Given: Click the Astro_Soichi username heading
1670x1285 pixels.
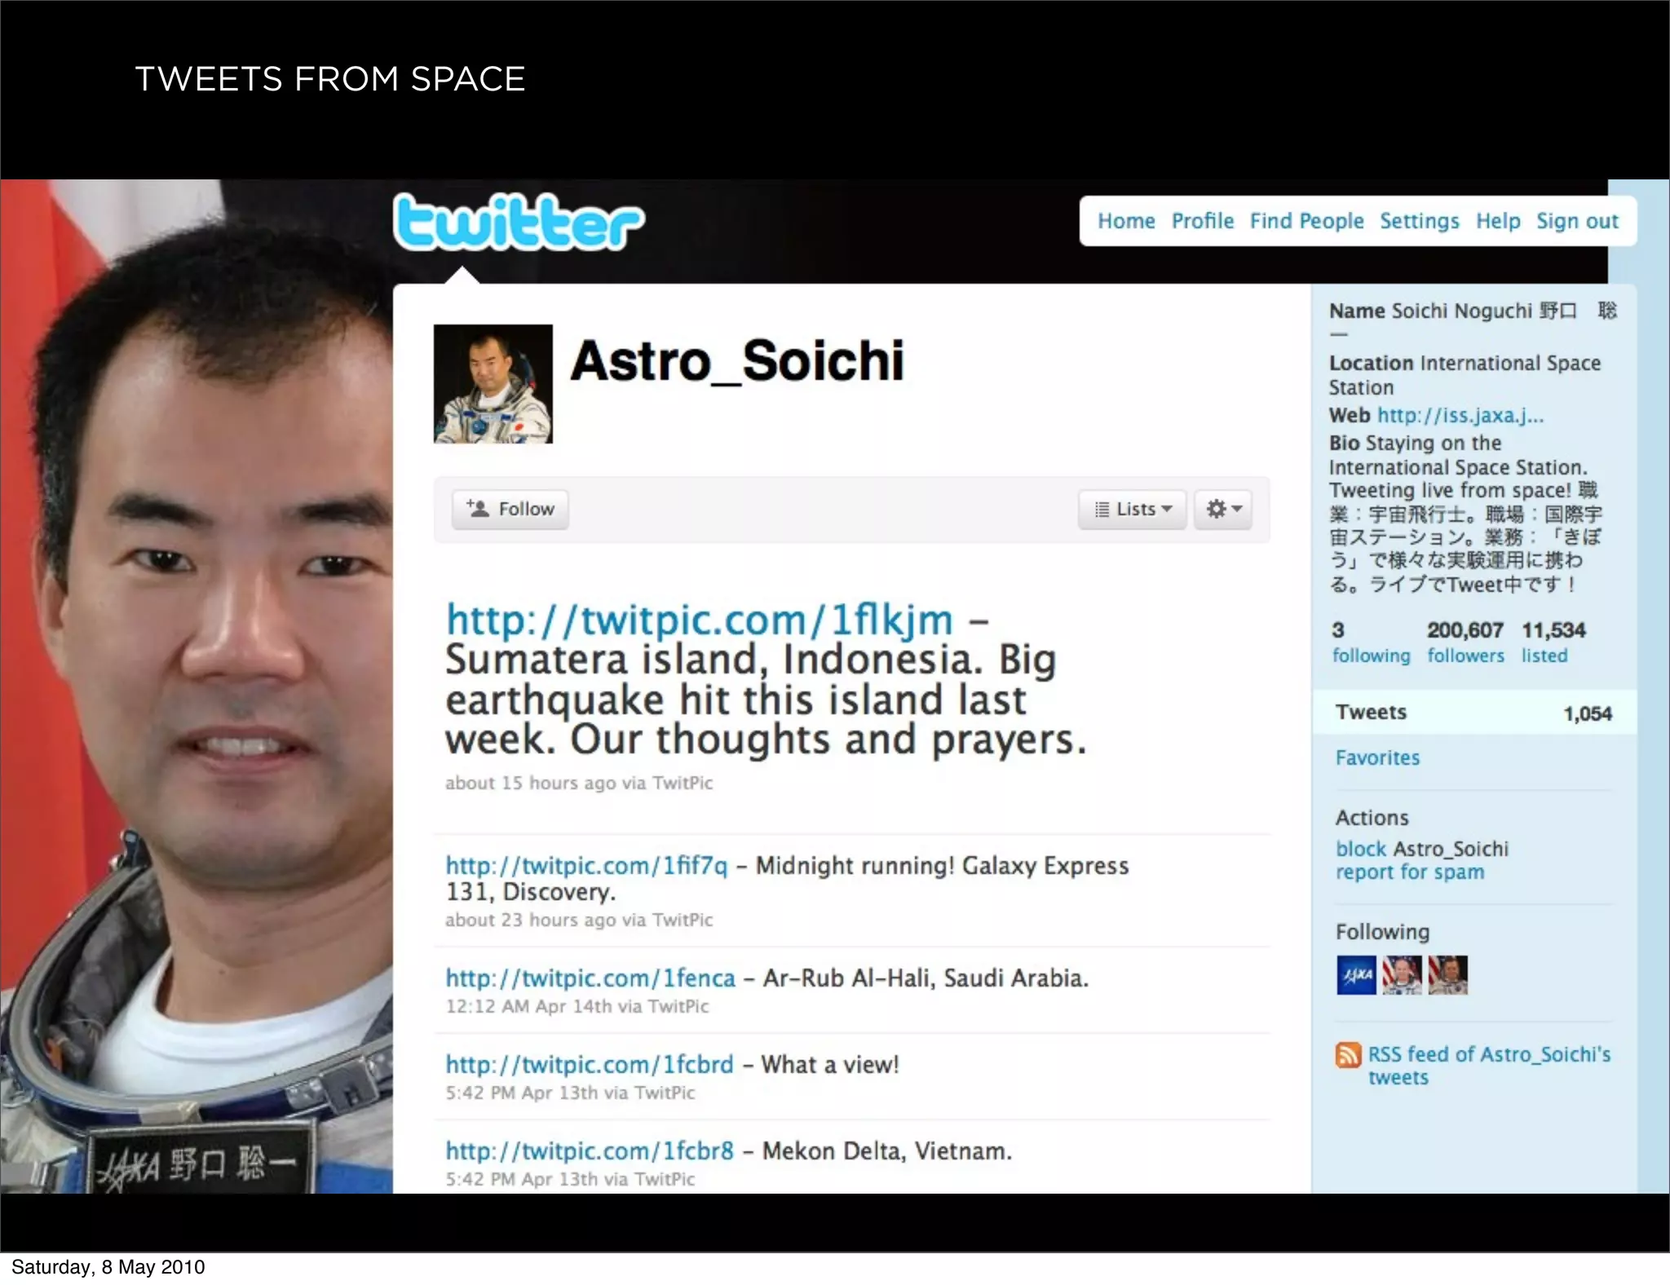Looking at the screenshot, I should pyautogui.click(x=737, y=361).
